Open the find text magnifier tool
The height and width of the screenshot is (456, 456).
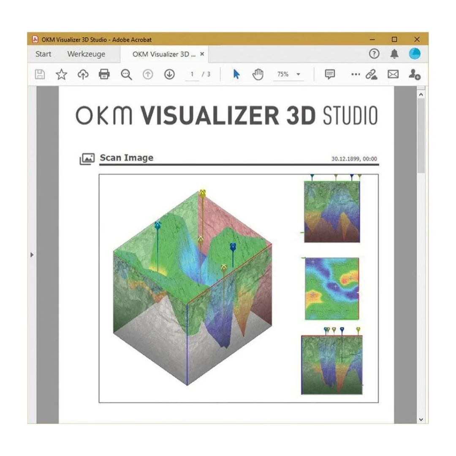pyautogui.click(x=126, y=74)
